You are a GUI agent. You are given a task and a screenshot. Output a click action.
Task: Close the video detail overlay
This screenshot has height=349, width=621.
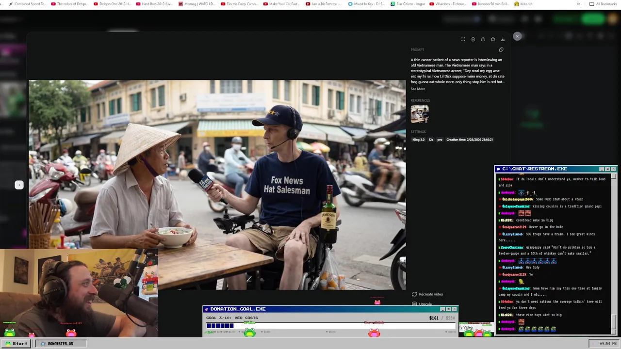click(517, 36)
